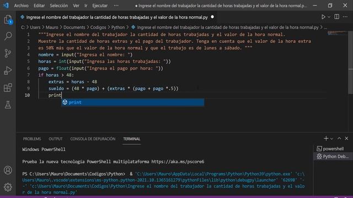Click line number 7 in the gutter
Viewport: 353px width, 198px height.
coord(28,75)
